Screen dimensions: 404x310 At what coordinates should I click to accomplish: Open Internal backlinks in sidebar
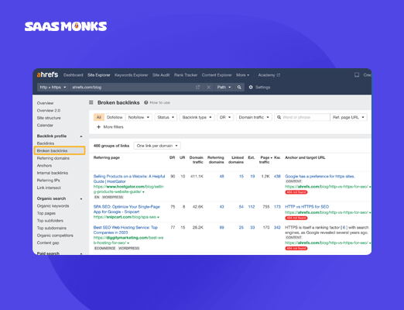[x=53, y=173]
